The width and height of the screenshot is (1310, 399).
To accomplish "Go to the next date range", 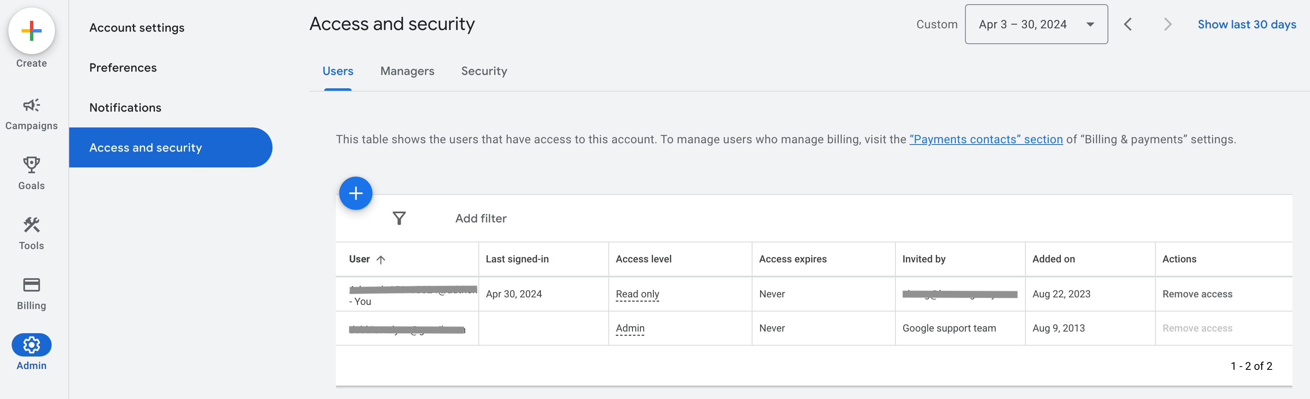I will (1167, 25).
